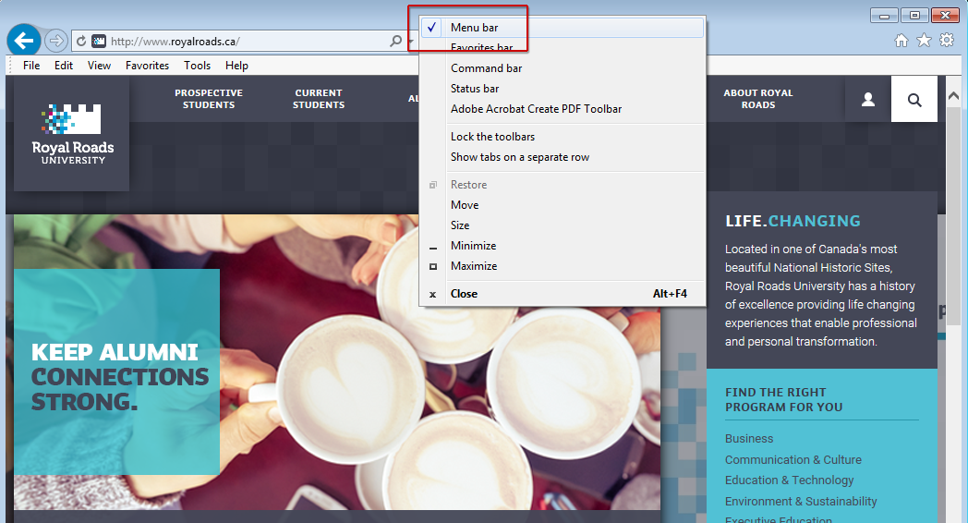
Task: Toggle the checked Menu bar option
Action: point(563,27)
